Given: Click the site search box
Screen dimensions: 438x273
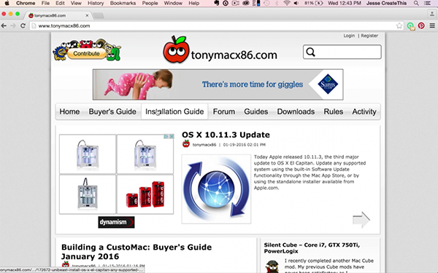Looking at the screenshot, I should click(x=342, y=52).
